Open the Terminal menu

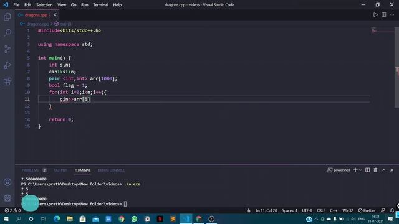point(100,5)
